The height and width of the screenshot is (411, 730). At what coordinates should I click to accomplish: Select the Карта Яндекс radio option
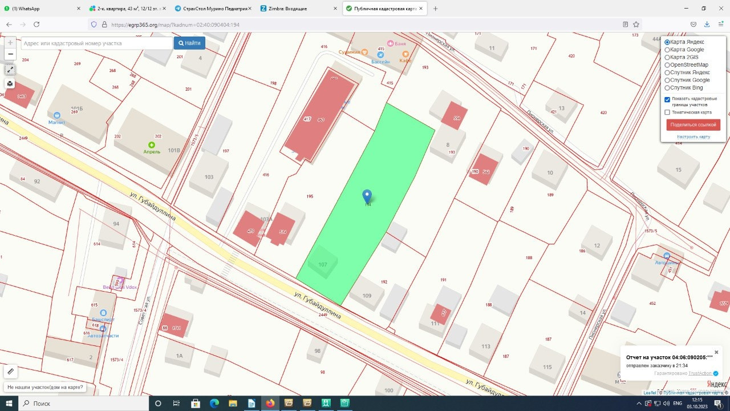pos(667,42)
